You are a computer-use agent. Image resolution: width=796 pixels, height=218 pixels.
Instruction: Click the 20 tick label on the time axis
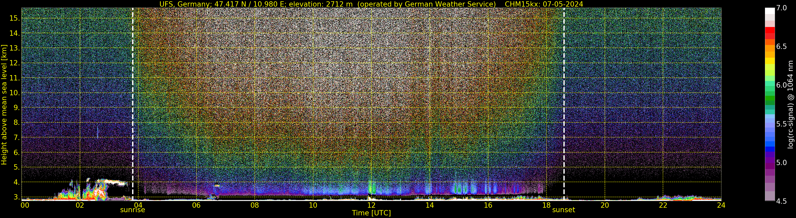pyautogui.click(x=605, y=205)
